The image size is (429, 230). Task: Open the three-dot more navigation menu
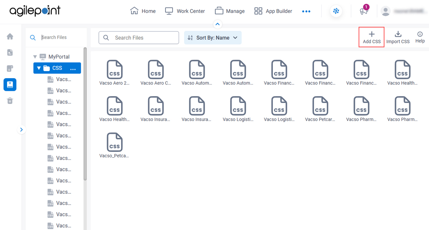(x=306, y=11)
